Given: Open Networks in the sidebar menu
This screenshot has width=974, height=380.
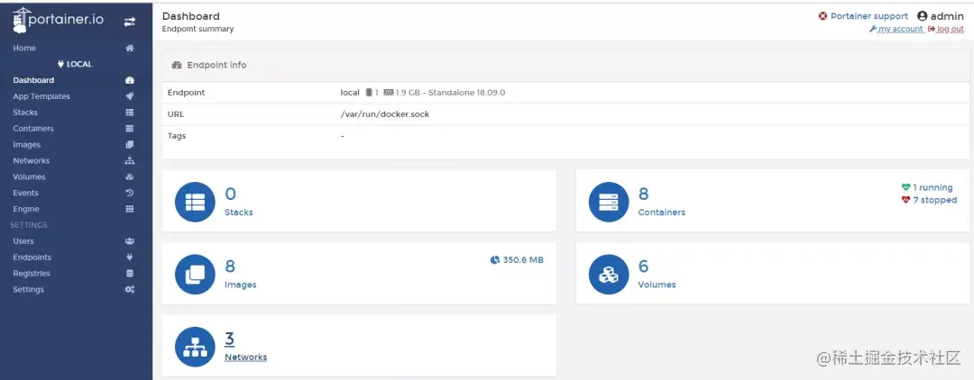Looking at the screenshot, I should pyautogui.click(x=31, y=161).
